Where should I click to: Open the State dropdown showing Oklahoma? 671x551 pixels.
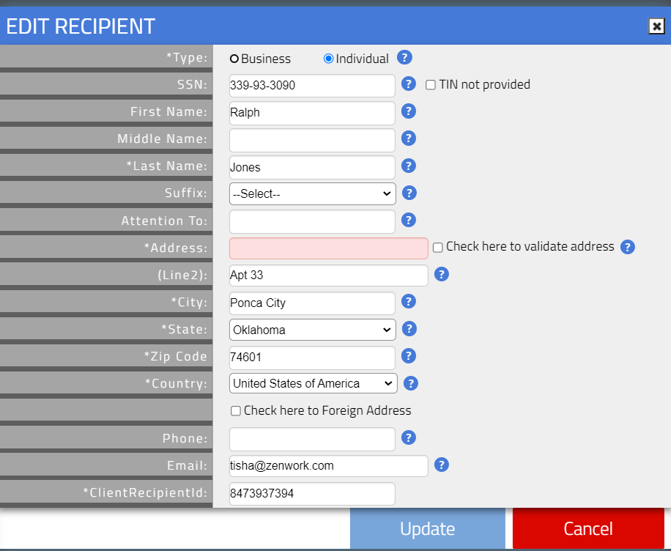(311, 329)
